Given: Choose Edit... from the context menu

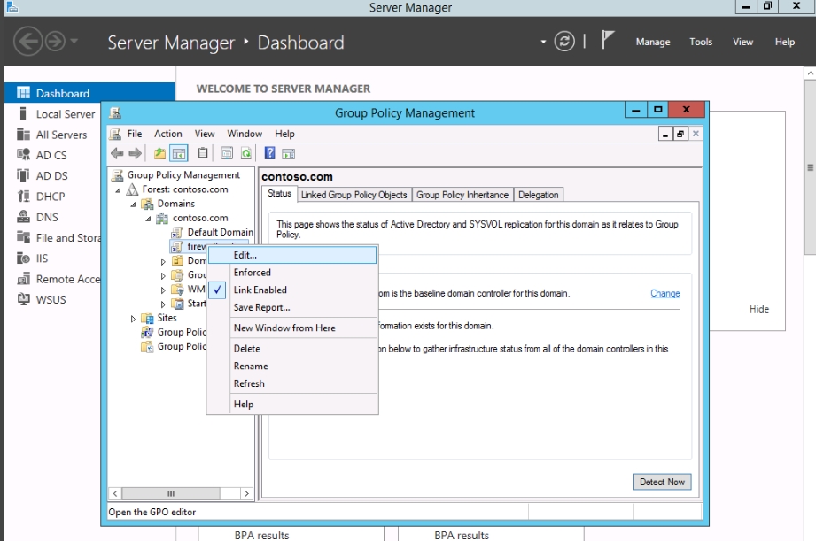Looking at the screenshot, I should pyautogui.click(x=292, y=255).
